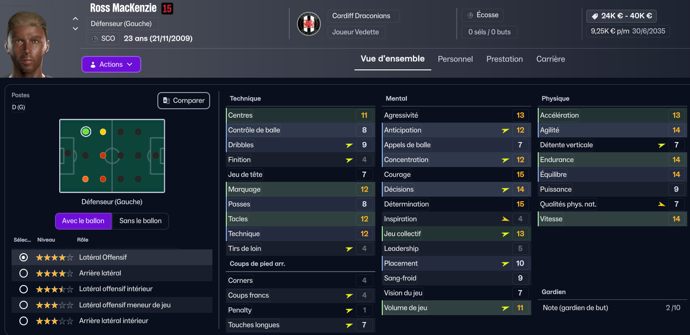Switch to the Personnel tab
Image resolution: width=690 pixels, height=335 pixels.
(x=455, y=59)
